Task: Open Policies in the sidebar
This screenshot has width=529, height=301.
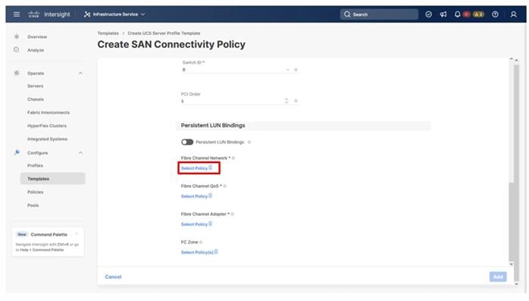Action: coord(36,192)
